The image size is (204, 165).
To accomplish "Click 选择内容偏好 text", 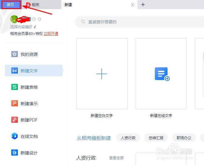I will coord(21,27).
